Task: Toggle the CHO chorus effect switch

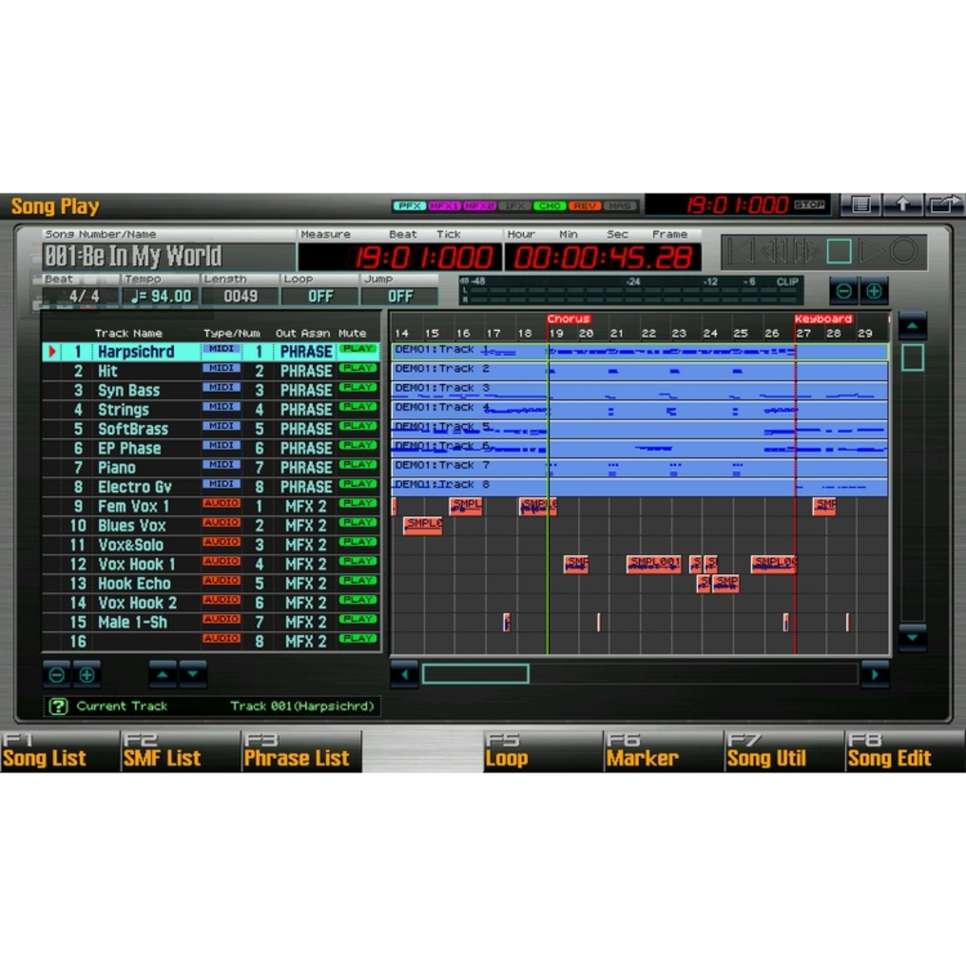Action: 550,206
